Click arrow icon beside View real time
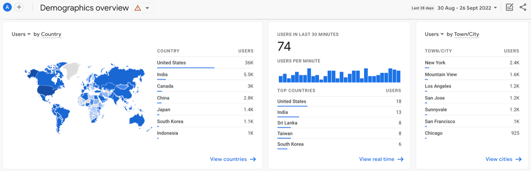Image resolution: width=531 pixels, height=171 pixels. (x=400, y=159)
